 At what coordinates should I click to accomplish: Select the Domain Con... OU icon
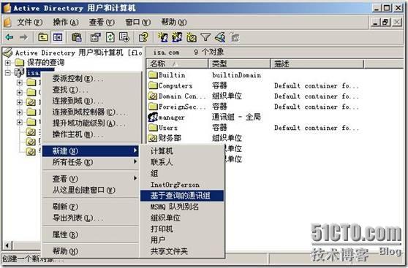point(153,96)
